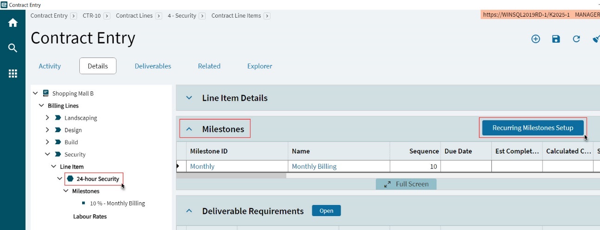Open the Monthly milestone ID link
This screenshot has width=600, height=230.
[x=202, y=166]
